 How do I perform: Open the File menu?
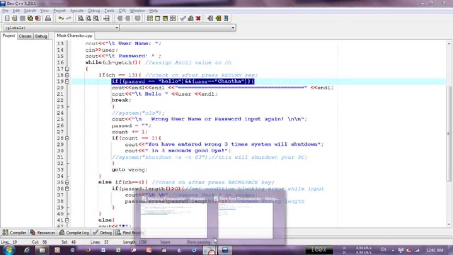click(x=5, y=11)
